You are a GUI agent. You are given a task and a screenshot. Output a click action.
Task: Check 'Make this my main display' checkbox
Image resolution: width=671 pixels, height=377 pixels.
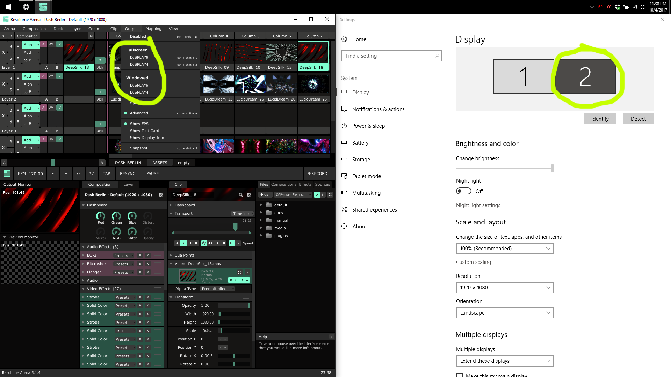pos(460,375)
